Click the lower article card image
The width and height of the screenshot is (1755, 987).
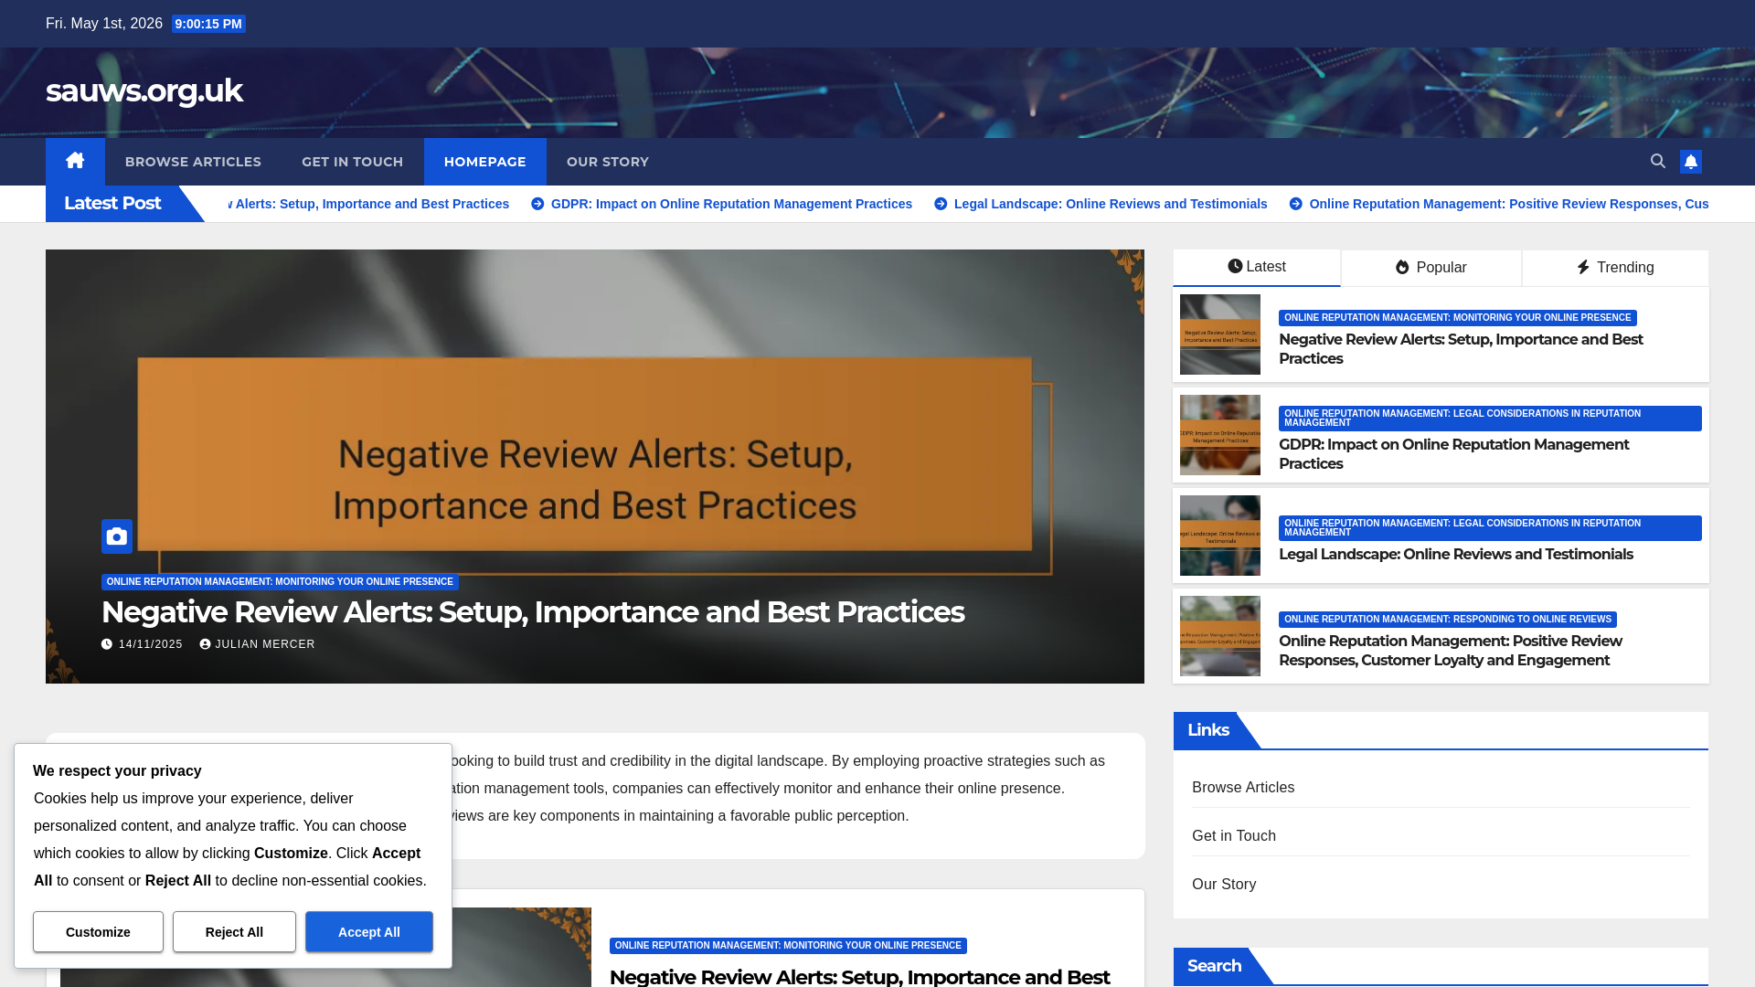[522, 947]
